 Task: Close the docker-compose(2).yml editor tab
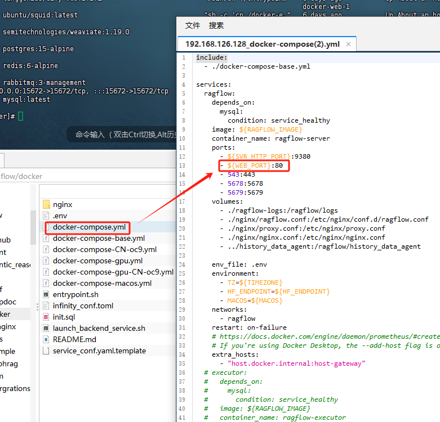pos(348,44)
